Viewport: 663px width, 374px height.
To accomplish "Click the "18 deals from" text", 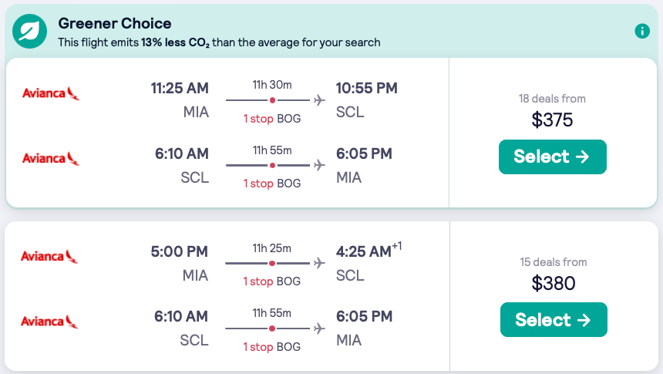I will 552,99.
